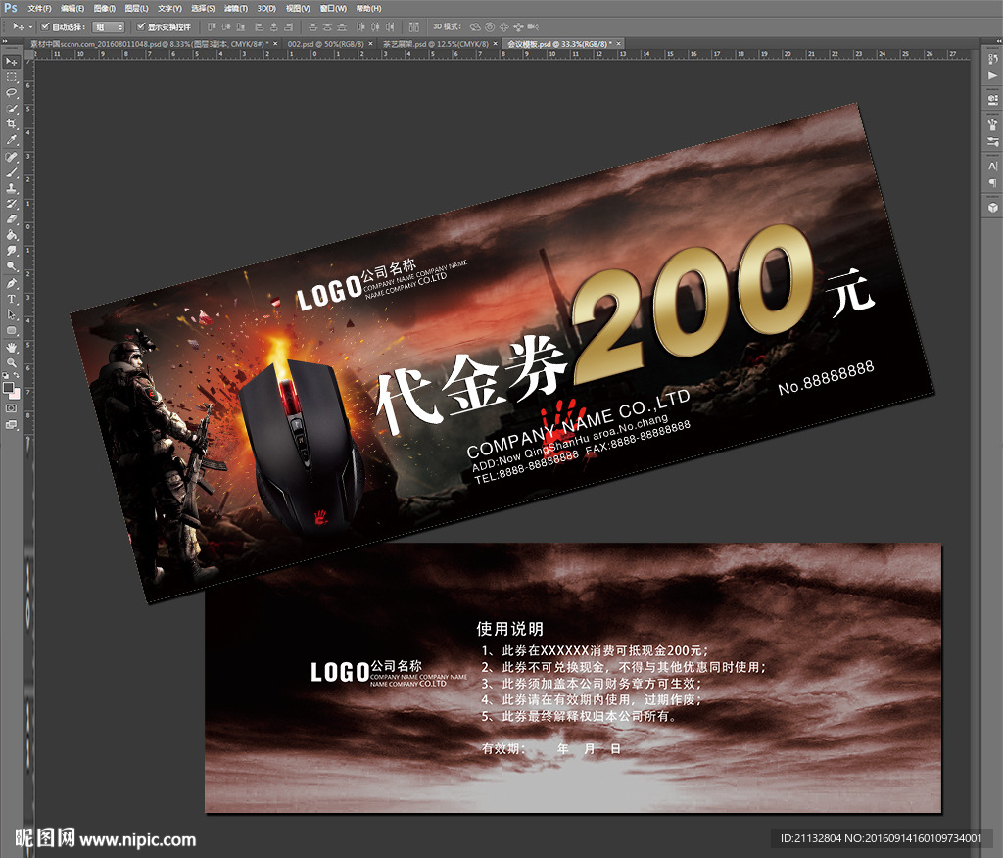Choose the 3D Pan mode icon
The width and height of the screenshot is (1003, 858).
(x=504, y=26)
